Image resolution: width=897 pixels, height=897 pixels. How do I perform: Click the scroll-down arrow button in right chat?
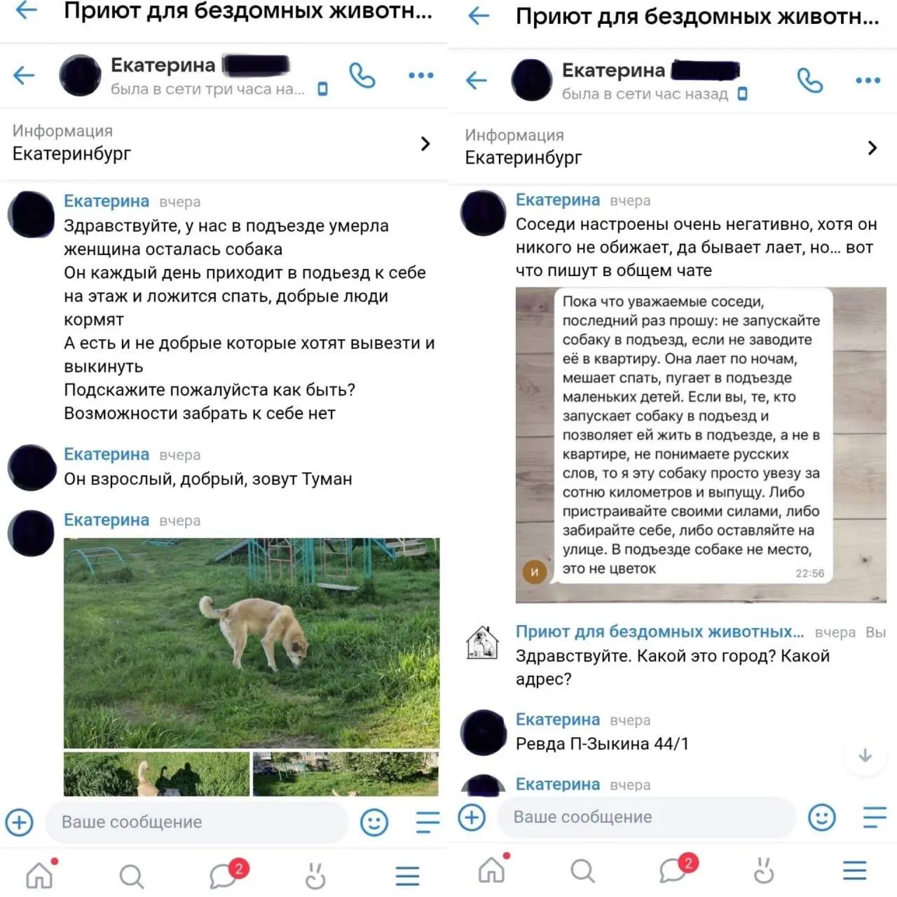[865, 755]
